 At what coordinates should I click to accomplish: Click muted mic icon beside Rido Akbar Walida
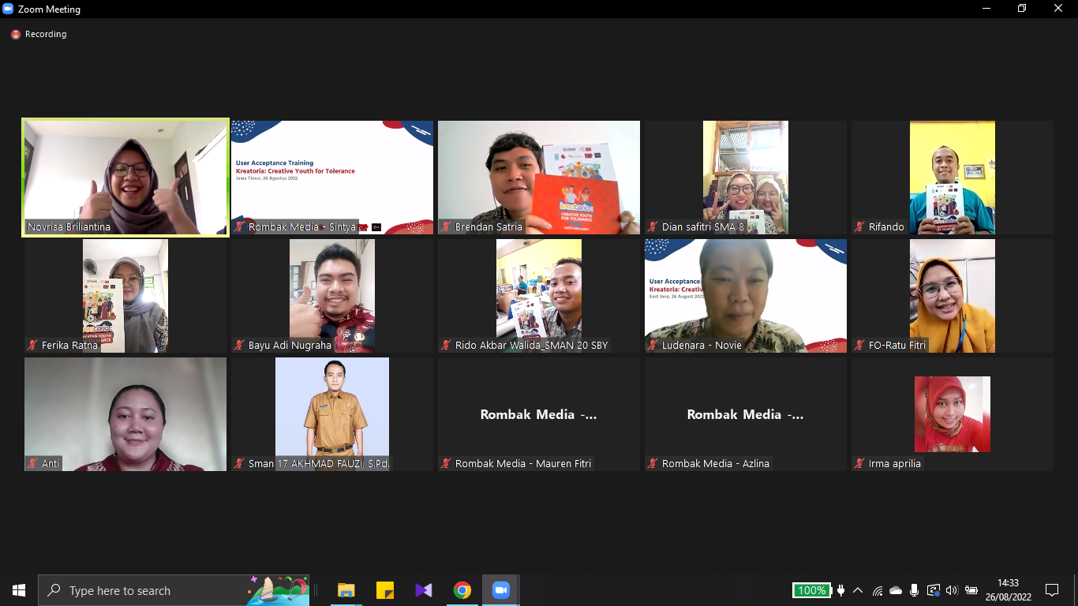pyautogui.click(x=447, y=346)
